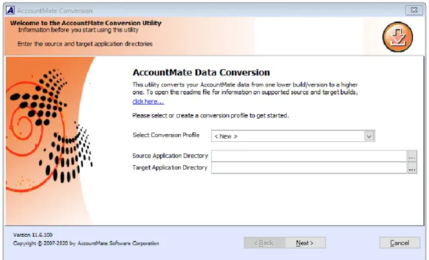Viewport: 429px width, 260px height.
Task: Close the AccountMate Conversion window
Action: coord(414,10)
